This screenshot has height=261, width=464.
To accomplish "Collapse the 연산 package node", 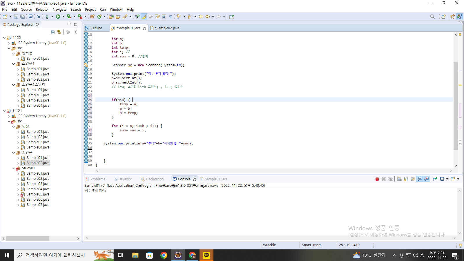I will coord(13,126).
